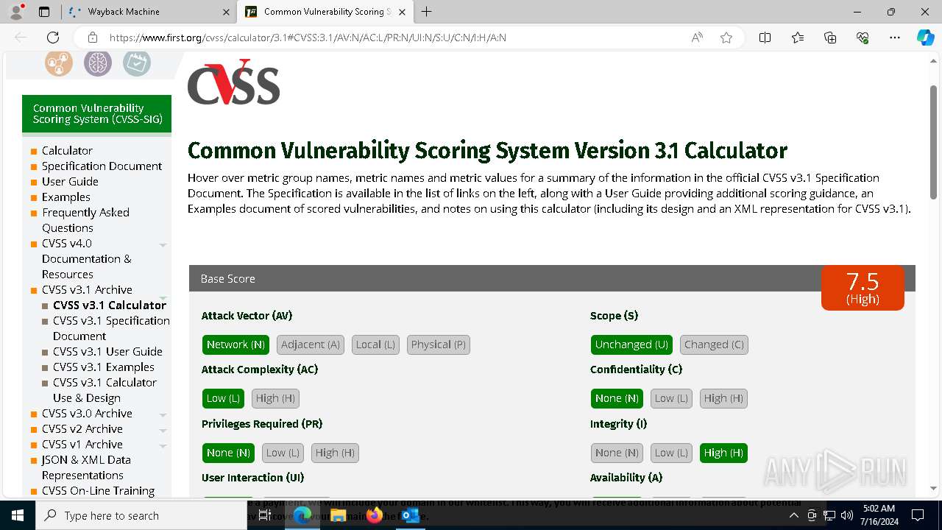Open Settings and more ellipsis menu
Image resolution: width=942 pixels, height=530 pixels.
[895, 38]
